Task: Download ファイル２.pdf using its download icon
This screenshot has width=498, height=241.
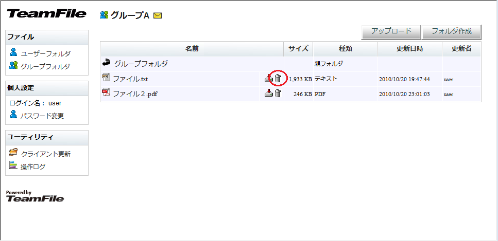Action: tap(268, 94)
